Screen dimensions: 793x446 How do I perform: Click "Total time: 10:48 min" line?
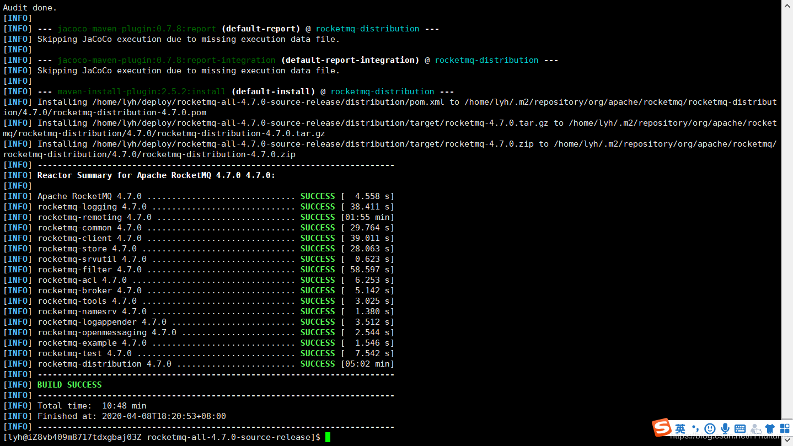(x=92, y=406)
